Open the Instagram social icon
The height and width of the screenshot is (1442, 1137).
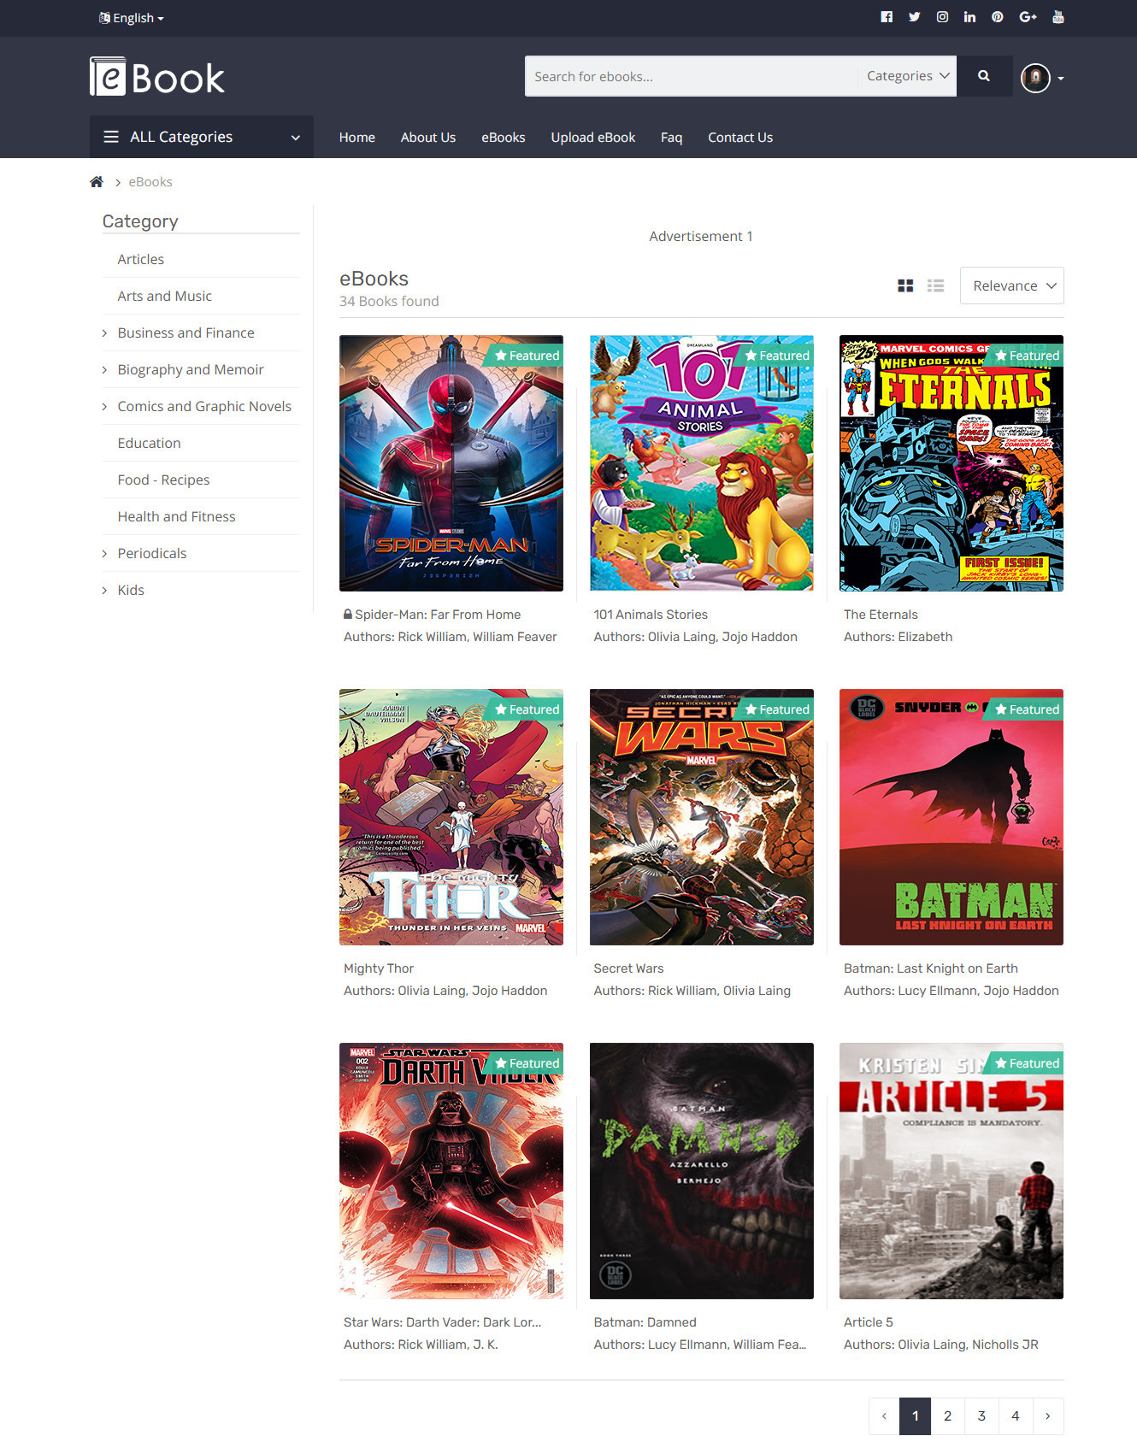tap(942, 17)
